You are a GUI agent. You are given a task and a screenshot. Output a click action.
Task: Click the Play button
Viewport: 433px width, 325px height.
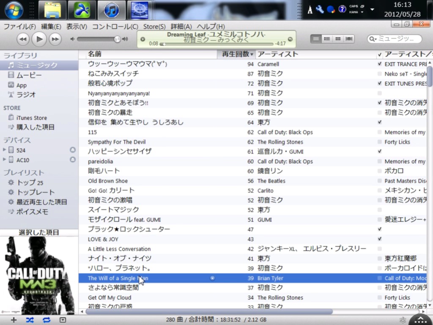[x=39, y=39]
